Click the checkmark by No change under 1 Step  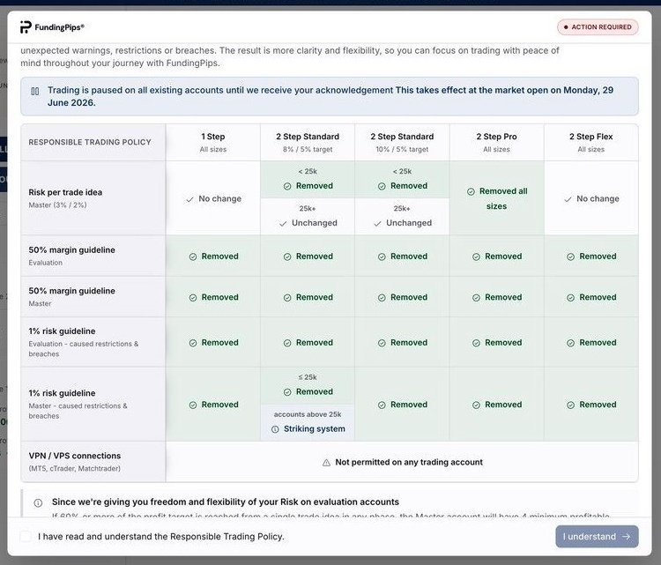pyautogui.click(x=189, y=199)
